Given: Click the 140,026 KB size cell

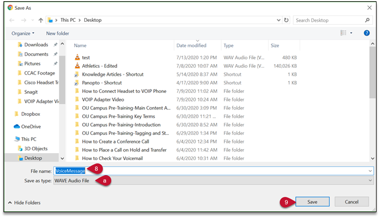Looking at the screenshot, I should 285,66.
